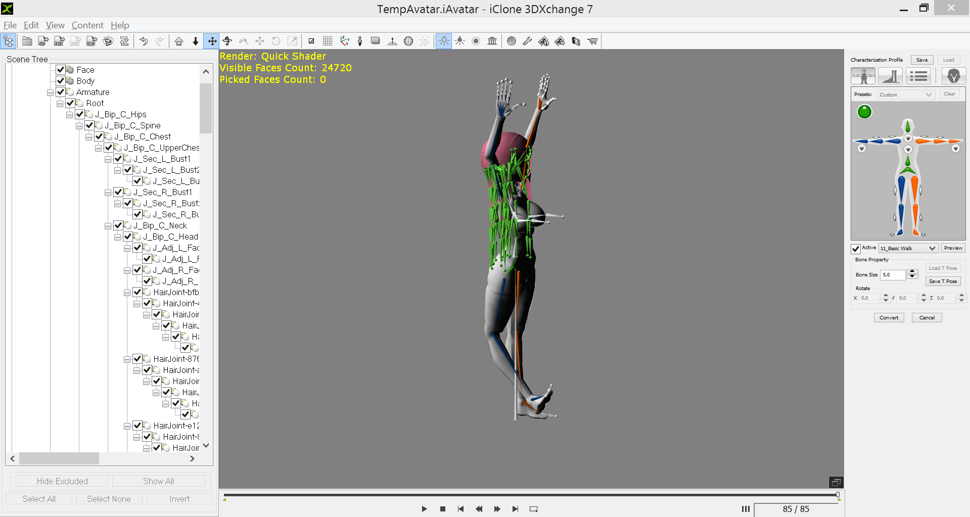970x517 pixels.
Task: Open the face bone mapping icon
Action: (x=953, y=76)
